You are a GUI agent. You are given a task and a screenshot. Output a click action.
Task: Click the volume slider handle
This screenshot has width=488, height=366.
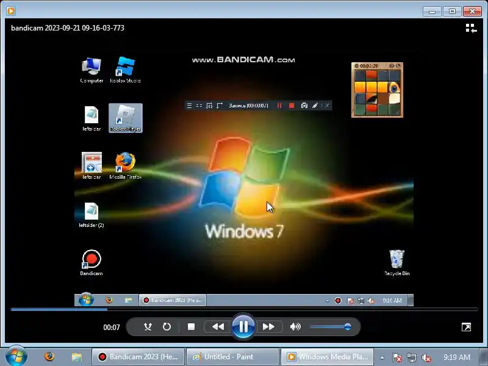(x=348, y=327)
